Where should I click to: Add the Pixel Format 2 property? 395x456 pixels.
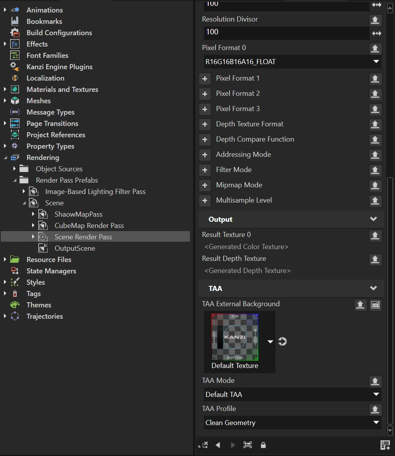point(205,93)
